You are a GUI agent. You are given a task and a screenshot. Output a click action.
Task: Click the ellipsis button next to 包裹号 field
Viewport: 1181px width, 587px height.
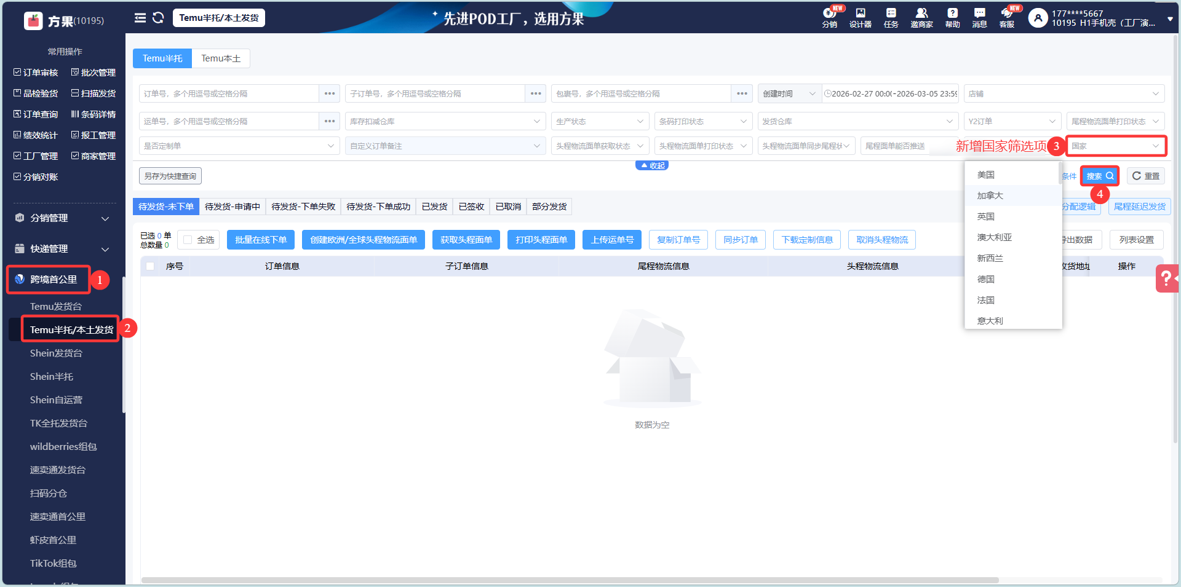point(742,93)
